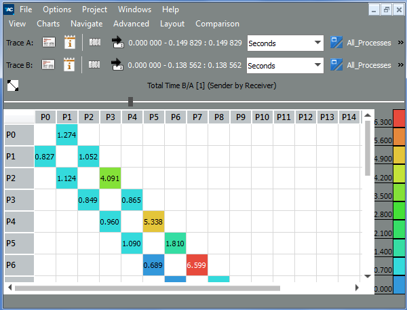
Task: Click the horizontal scrollbar thumb
Action: [x=147, y=288]
